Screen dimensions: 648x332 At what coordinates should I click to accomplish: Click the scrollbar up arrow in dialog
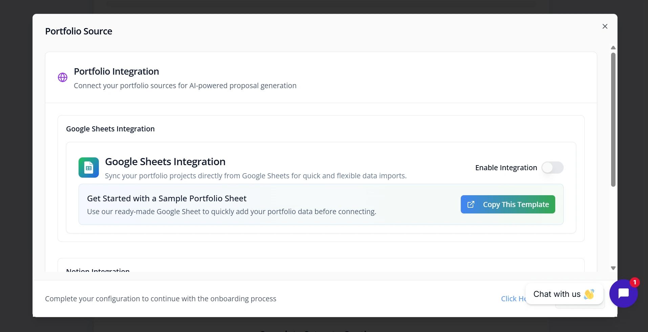click(613, 48)
